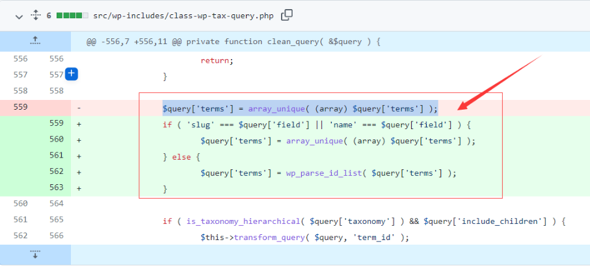Viewport: 590px width, 268px height.
Task: Click new line number 566
Action: click(x=57, y=236)
